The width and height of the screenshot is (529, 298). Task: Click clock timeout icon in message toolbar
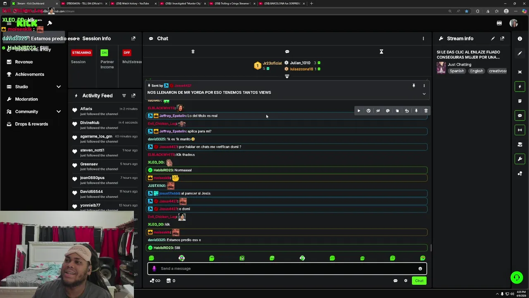pos(368,111)
